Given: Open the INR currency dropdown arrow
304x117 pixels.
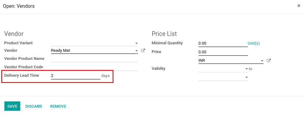Looking at the screenshot, I should point(262,61).
